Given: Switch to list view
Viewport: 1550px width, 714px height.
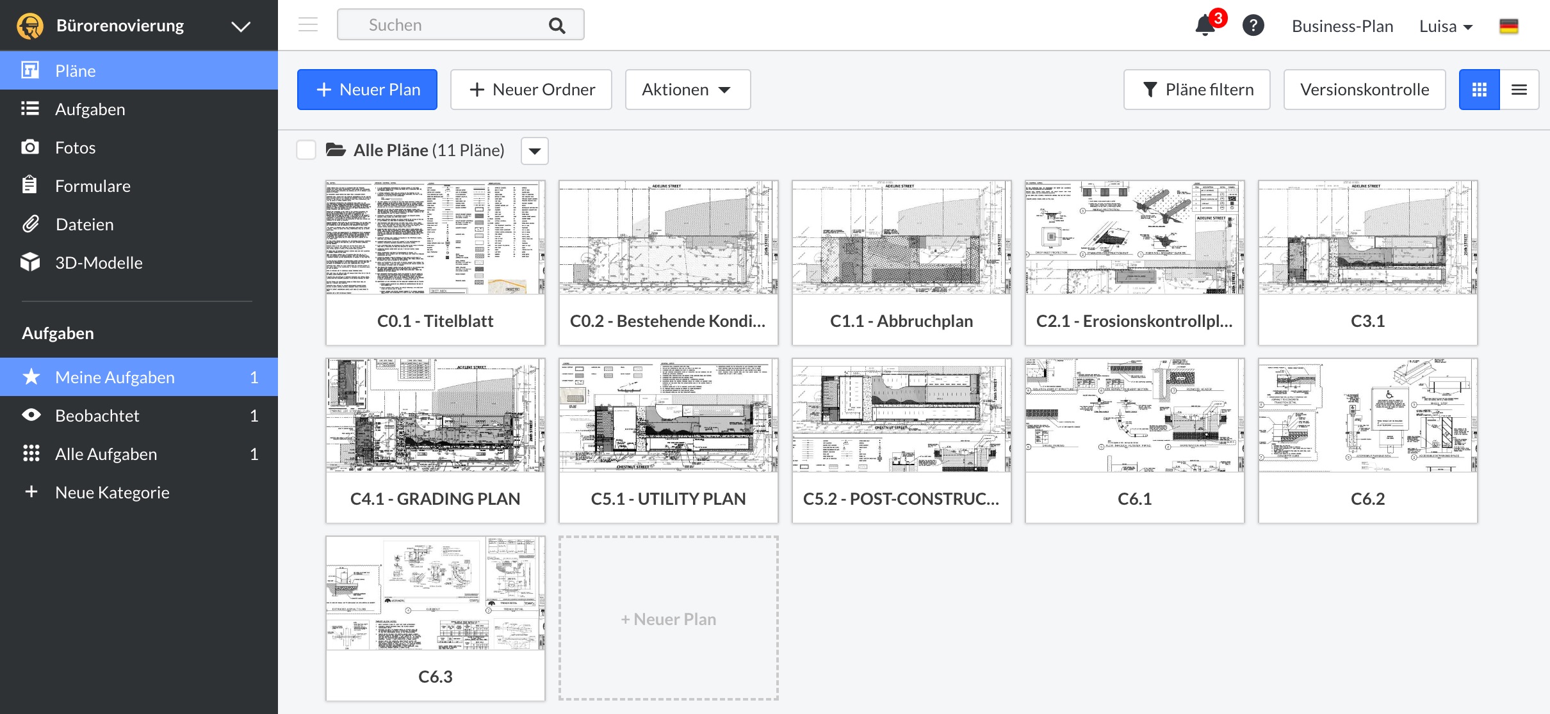Looking at the screenshot, I should pyautogui.click(x=1519, y=90).
